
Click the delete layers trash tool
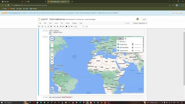coord(52,70)
